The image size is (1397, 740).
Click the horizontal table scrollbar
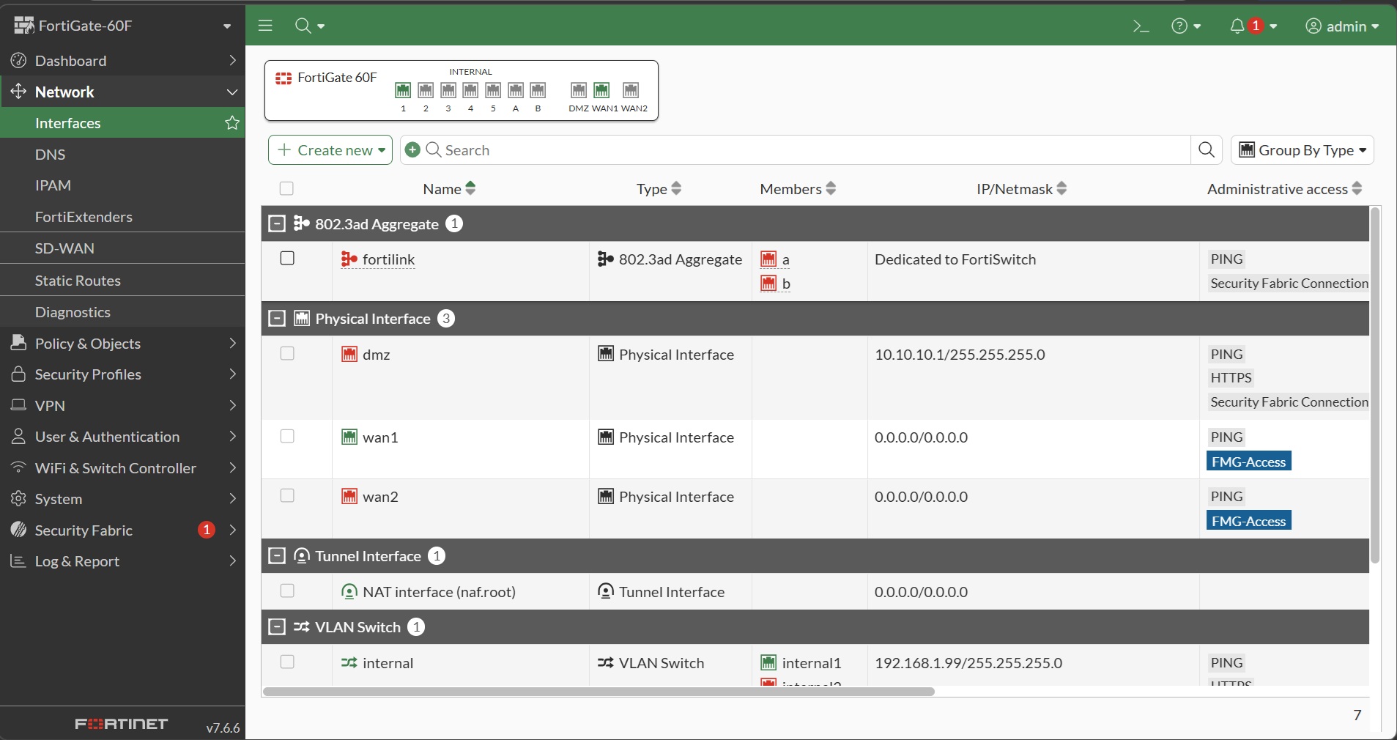[x=599, y=691]
